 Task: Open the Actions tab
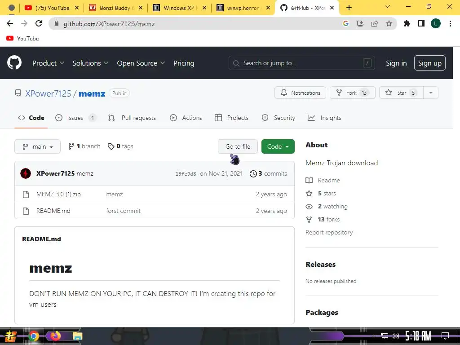tap(186, 118)
